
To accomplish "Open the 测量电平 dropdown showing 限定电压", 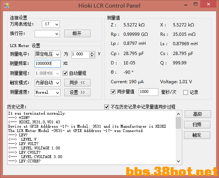I will (x=48, y=54).
